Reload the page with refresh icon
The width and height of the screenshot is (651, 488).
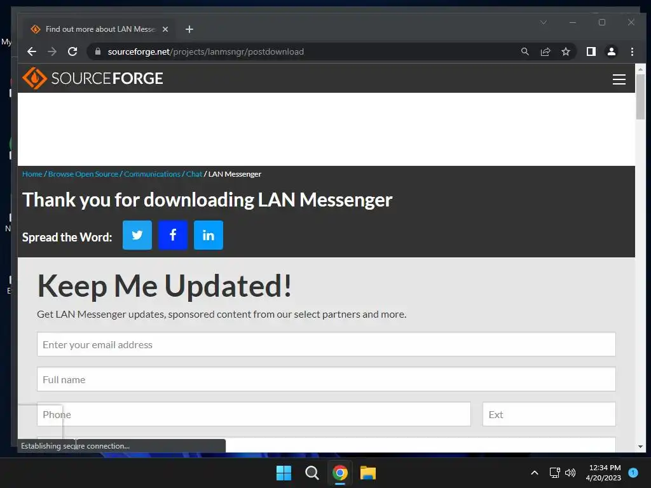point(72,51)
